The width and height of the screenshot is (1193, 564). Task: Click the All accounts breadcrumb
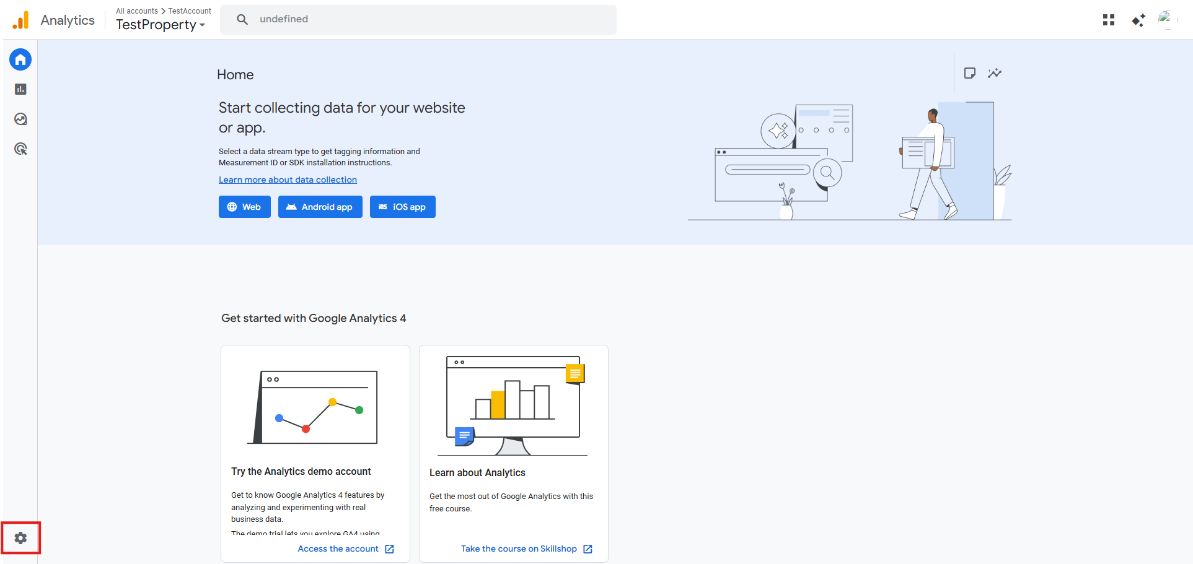click(137, 11)
